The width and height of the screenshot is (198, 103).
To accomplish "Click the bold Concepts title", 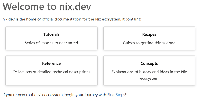I will (x=149, y=63).
